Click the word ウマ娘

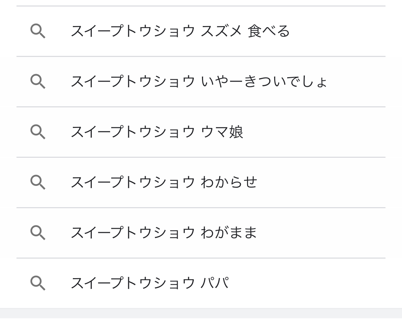(222, 132)
